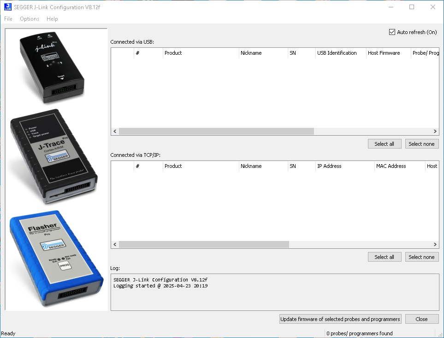The image size is (444, 338).
Task: Click the TCP/IP table SN column header
Action: click(x=302, y=166)
